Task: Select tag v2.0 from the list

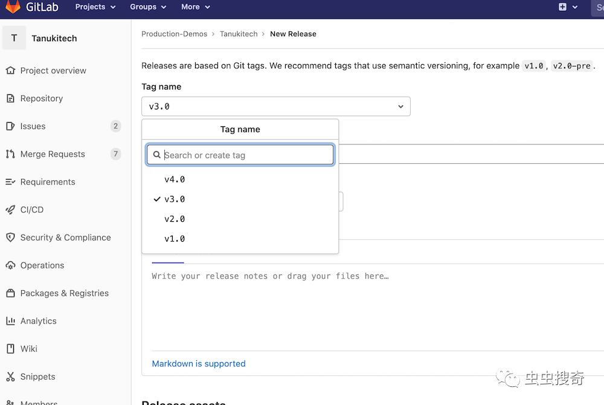Action: [x=240, y=219]
